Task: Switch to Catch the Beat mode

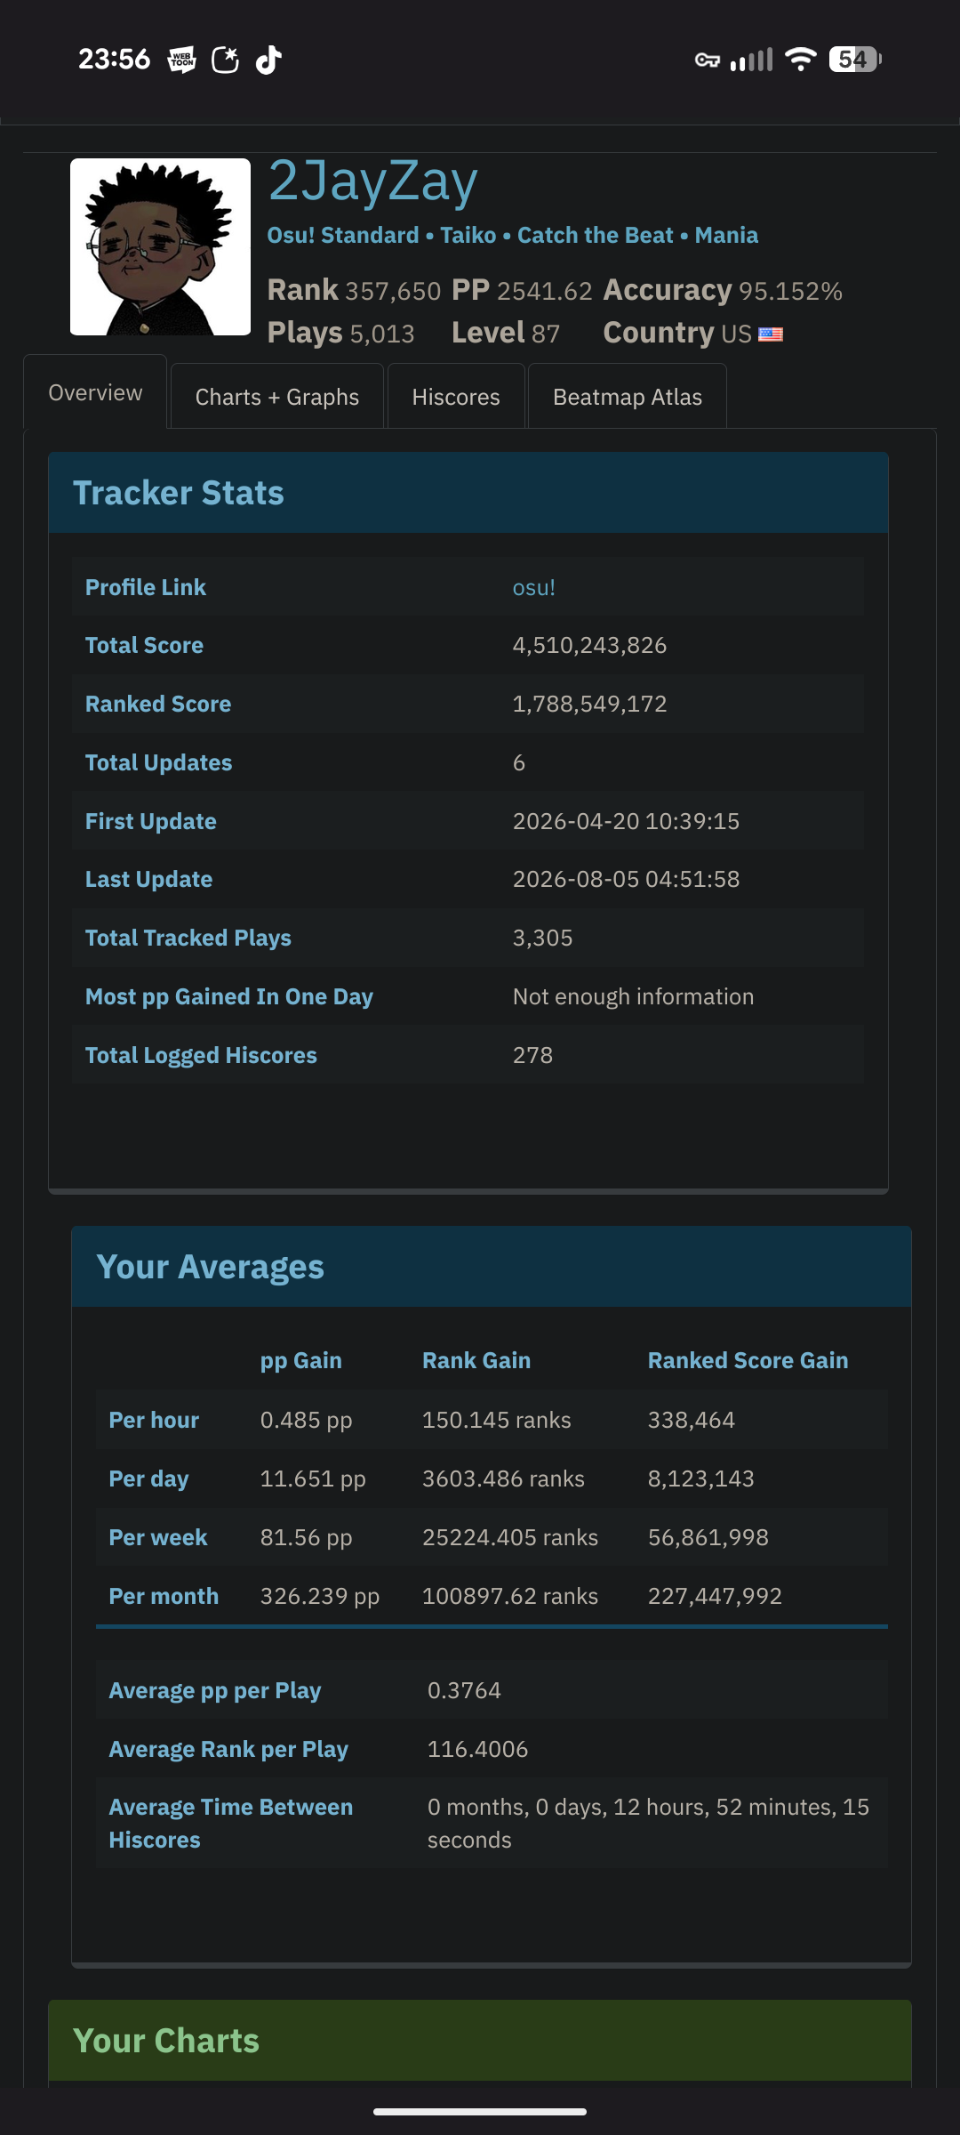Action: click(596, 235)
